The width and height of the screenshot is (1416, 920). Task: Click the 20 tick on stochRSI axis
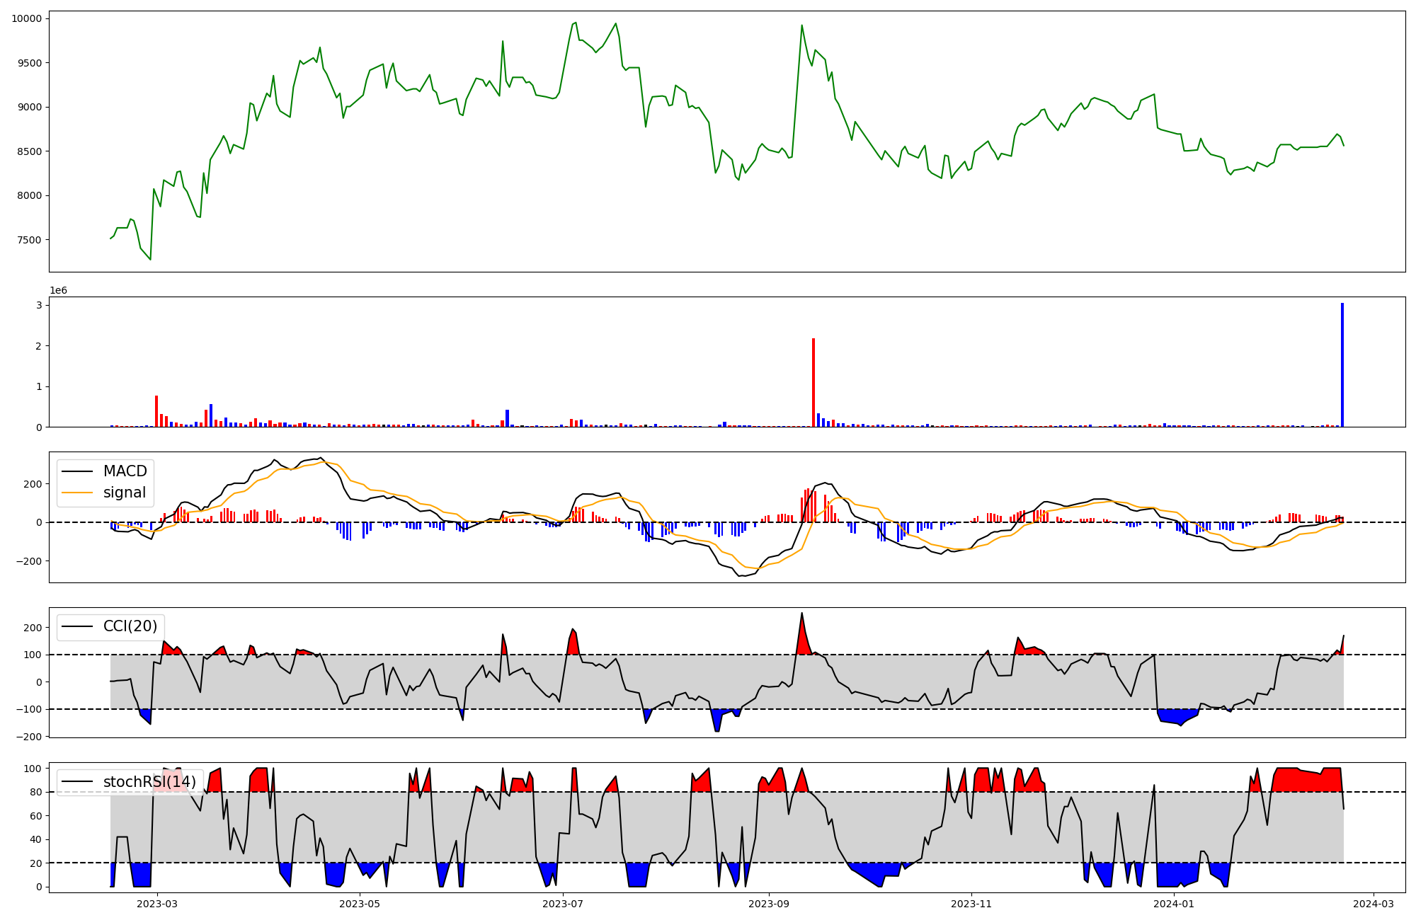click(35, 863)
